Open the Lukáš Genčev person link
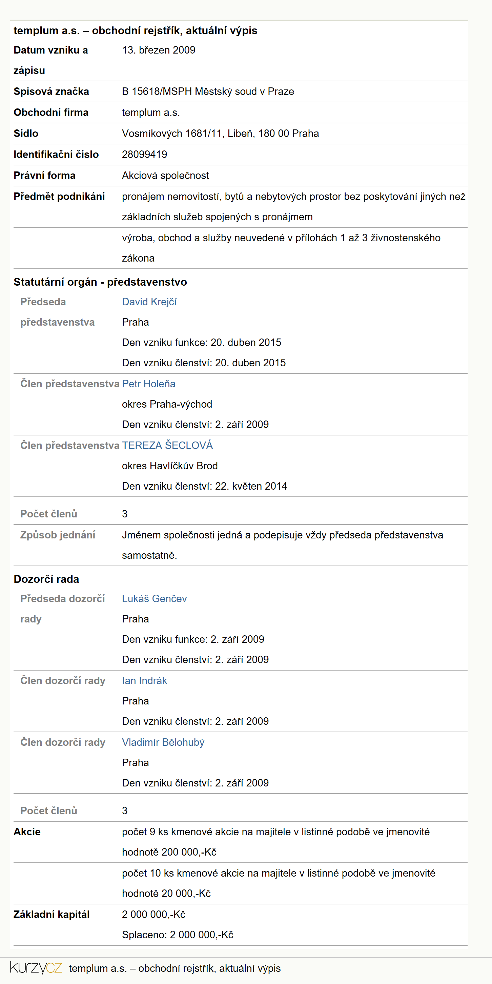The width and height of the screenshot is (492, 984). 154,599
